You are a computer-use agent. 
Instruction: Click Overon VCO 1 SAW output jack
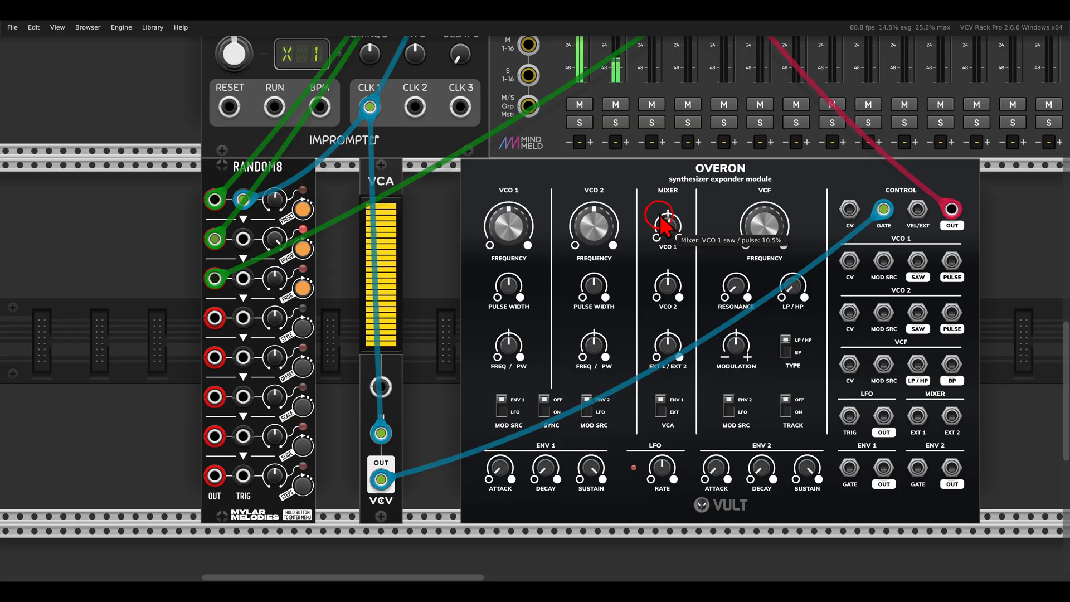[917, 260]
